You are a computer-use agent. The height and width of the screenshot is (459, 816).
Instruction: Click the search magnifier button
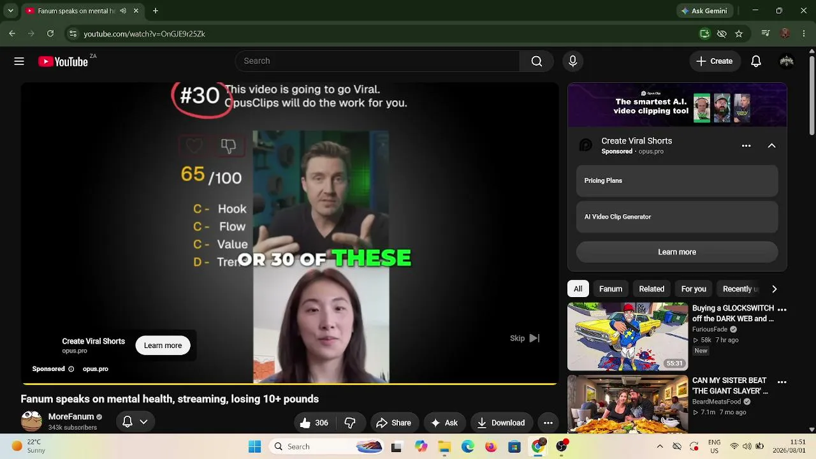coord(537,61)
